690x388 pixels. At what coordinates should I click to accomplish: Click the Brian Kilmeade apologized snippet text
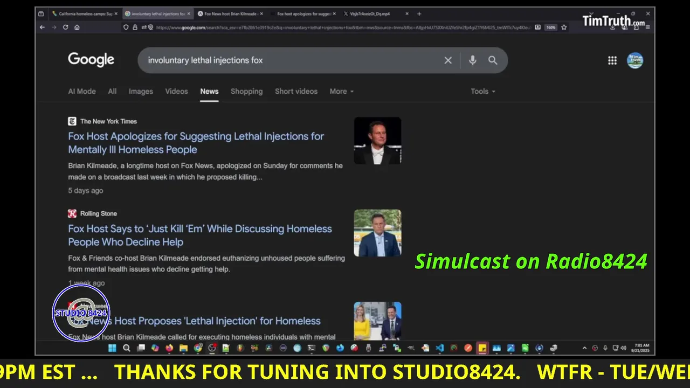point(205,171)
